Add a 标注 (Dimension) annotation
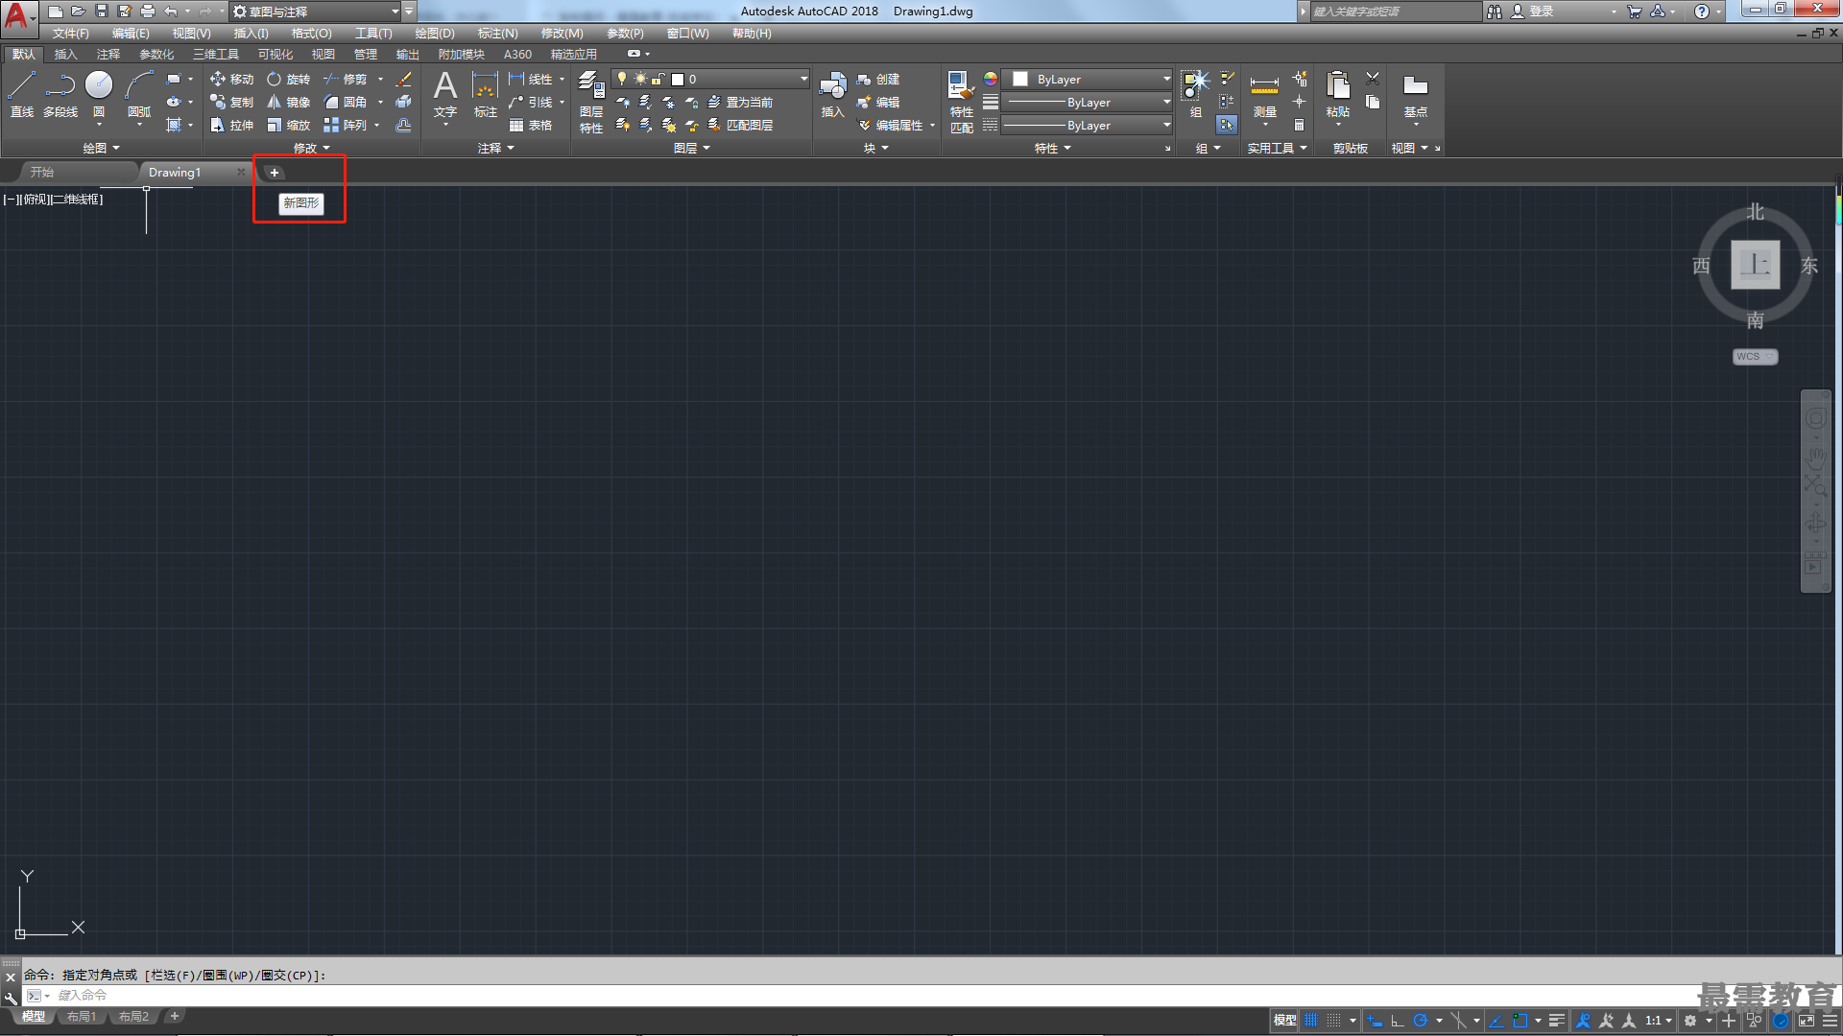Viewport: 1843px width, 1036px height. (486, 94)
